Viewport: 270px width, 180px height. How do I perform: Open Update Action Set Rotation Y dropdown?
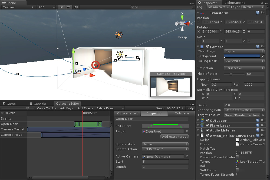(165, 149)
